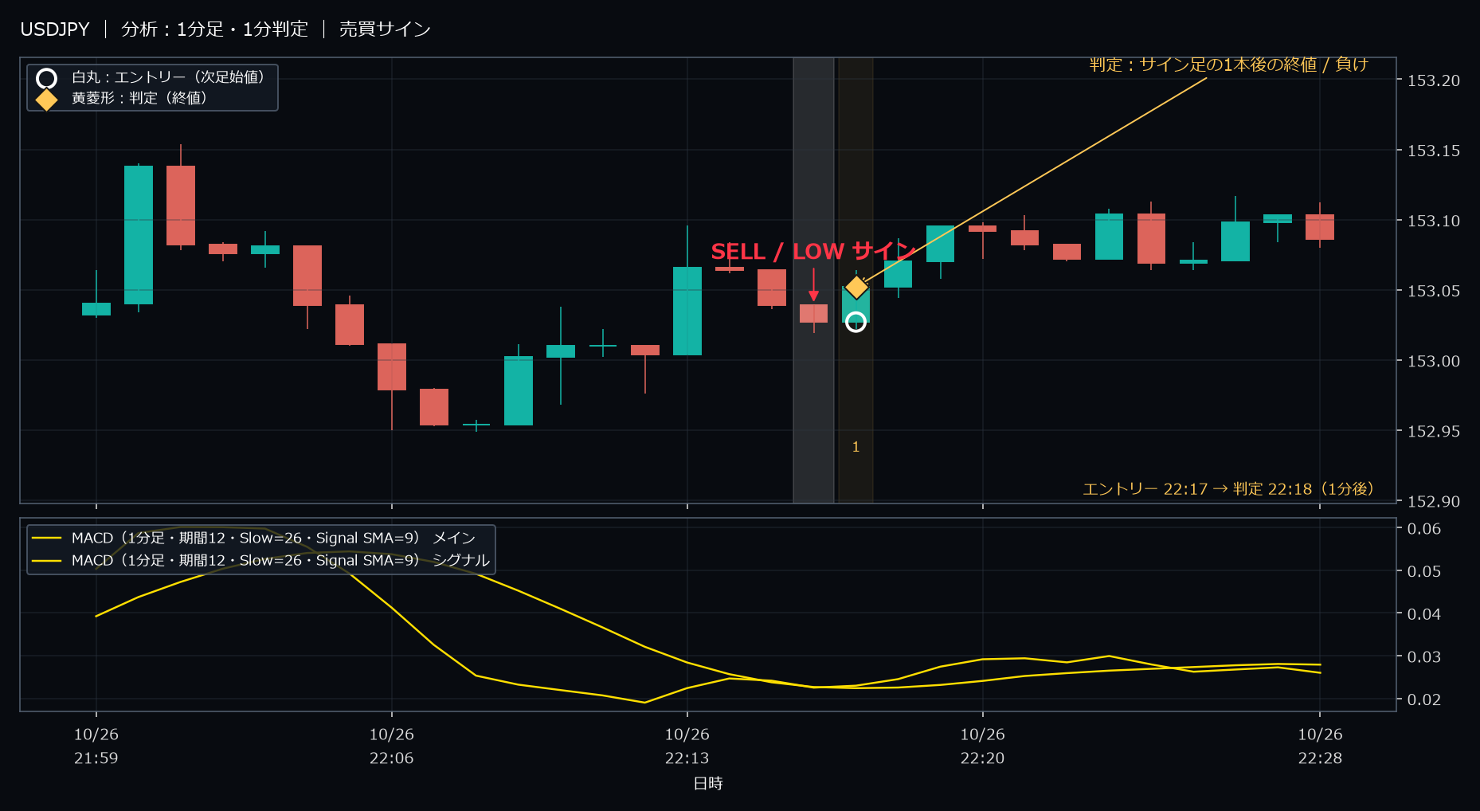
Task: Click the 153.00 price axis label
Action: tap(1434, 361)
